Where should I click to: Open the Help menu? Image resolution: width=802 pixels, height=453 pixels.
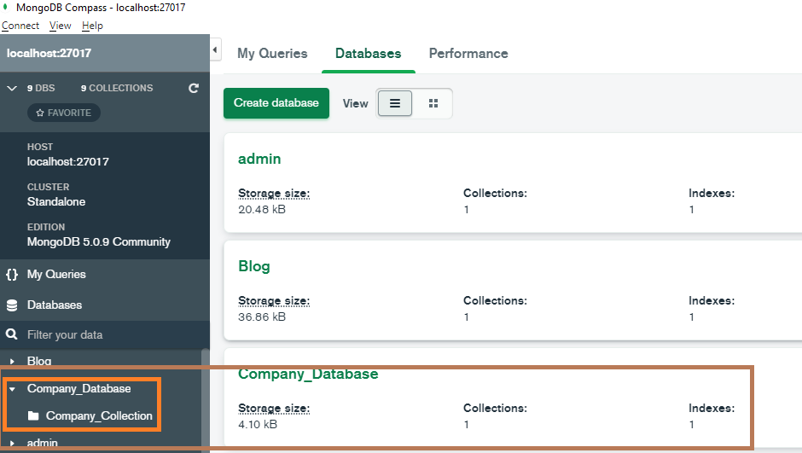click(93, 26)
